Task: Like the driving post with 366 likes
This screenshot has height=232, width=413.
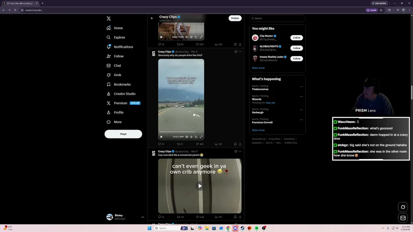Action: 199,144
